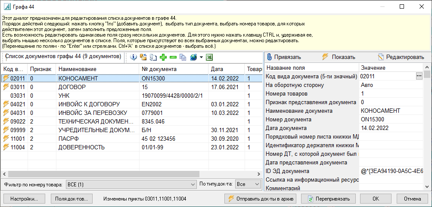This screenshot has width=432, height=207.
Task: Open the document type filter dropdown
Action: 257,184
